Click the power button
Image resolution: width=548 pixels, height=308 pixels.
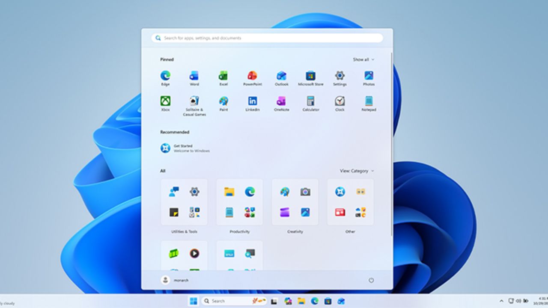click(371, 281)
